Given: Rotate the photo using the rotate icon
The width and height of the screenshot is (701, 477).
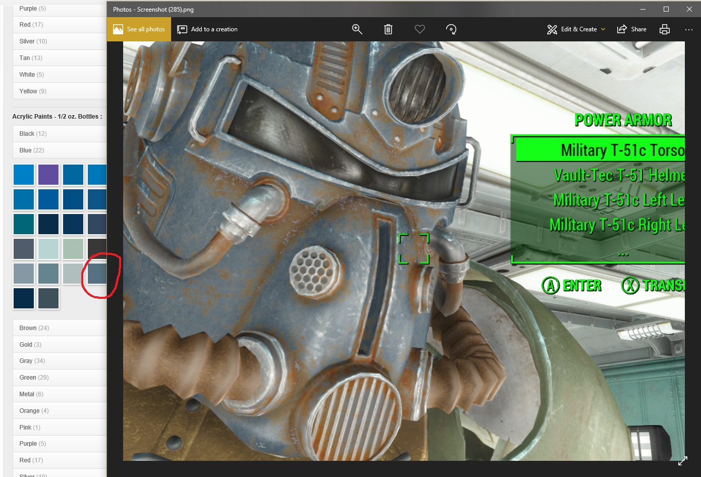Looking at the screenshot, I should coord(451,29).
